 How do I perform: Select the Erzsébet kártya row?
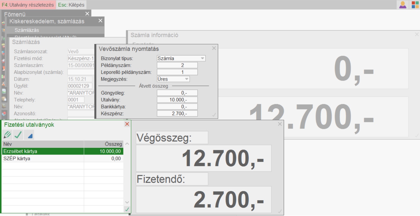[63, 151]
